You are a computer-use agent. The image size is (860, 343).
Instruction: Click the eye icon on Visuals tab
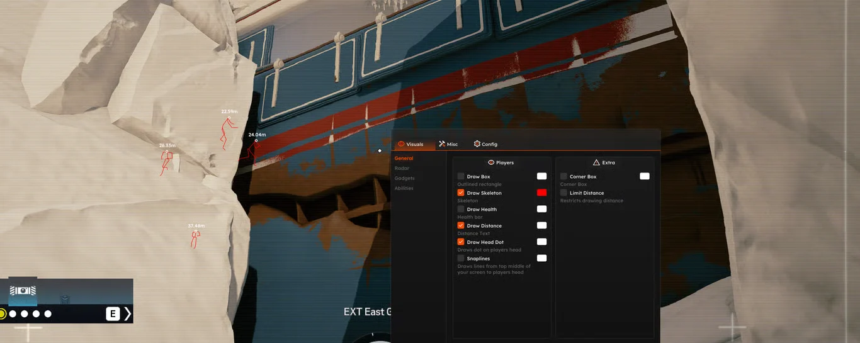pyautogui.click(x=401, y=144)
